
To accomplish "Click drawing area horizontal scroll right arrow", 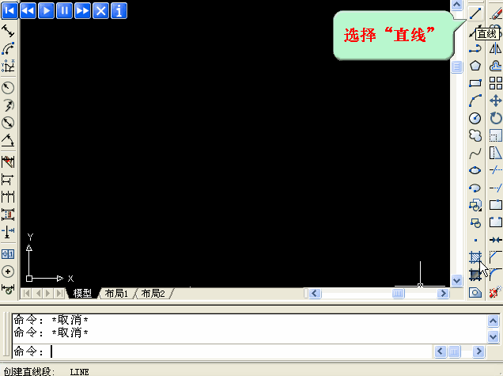I will coord(444,293).
